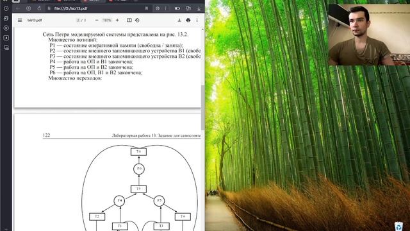Switch to the first browser tab
The height and width of the screenshot is (231, 410).
pyautogui.click(x=40, y=1)
